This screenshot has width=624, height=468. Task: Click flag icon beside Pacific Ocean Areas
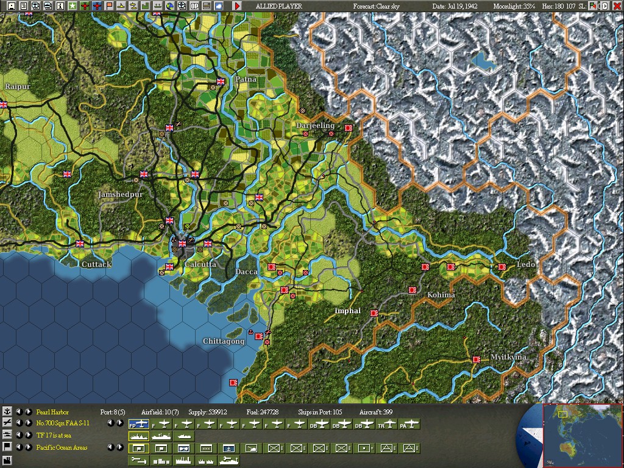click(x=7, y=447)
